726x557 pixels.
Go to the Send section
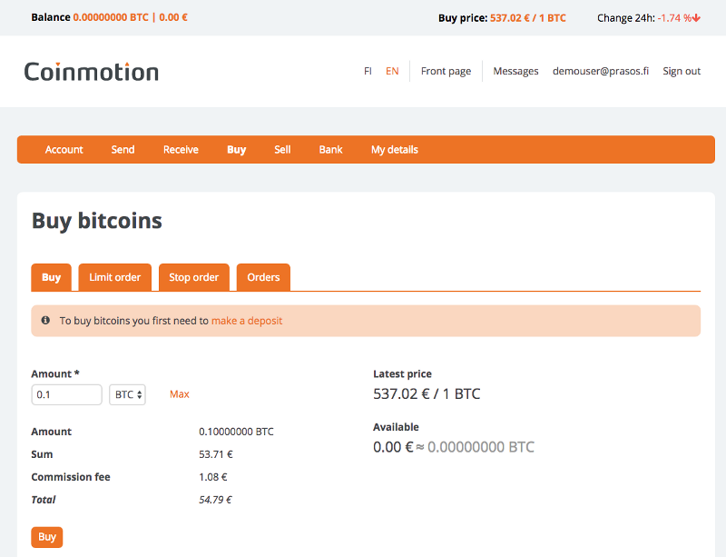(x=123, y=150)
